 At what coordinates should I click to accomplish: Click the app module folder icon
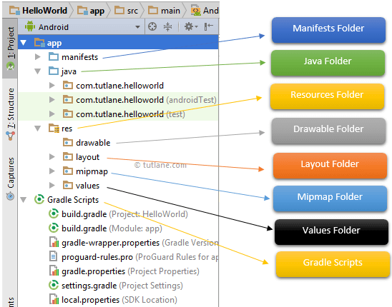[x=39, y=42]
